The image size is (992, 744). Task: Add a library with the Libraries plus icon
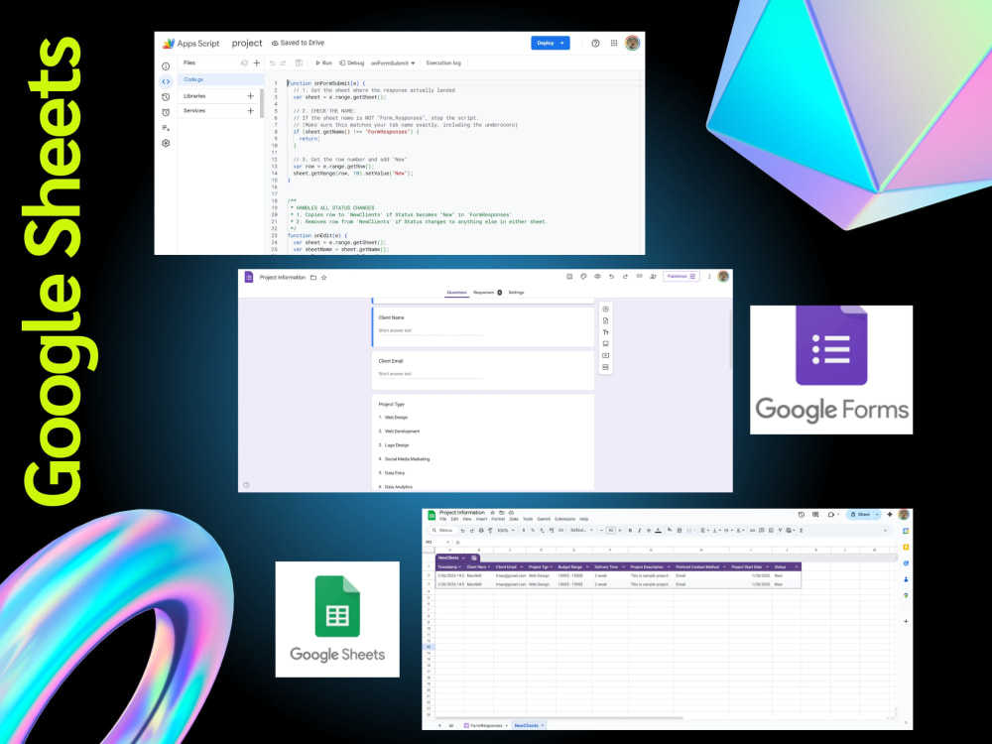point(251,96)
